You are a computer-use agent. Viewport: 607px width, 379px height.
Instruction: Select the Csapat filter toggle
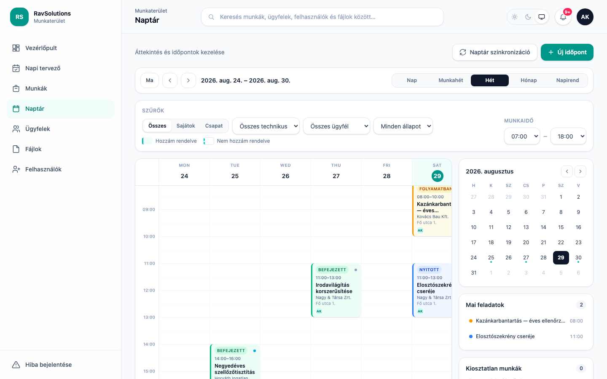(x=214, y=126)
